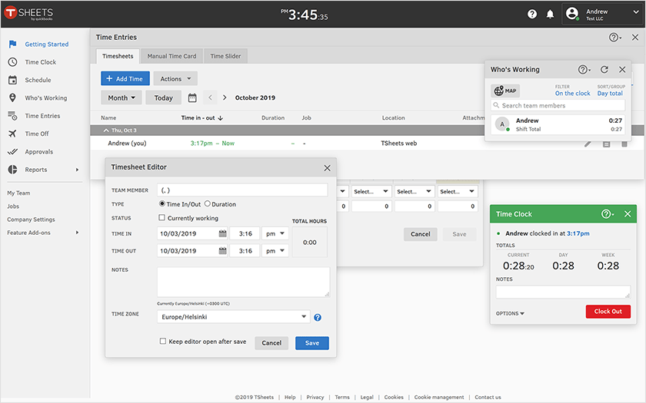Open My Team in sidebar
Image resolution: width=646 pixels, height=403 pixels.
18,193
